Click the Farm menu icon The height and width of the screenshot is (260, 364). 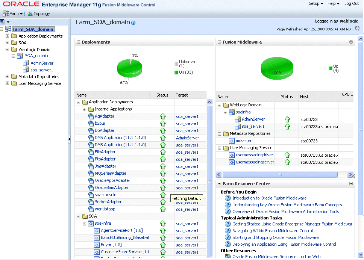(6, 14)
